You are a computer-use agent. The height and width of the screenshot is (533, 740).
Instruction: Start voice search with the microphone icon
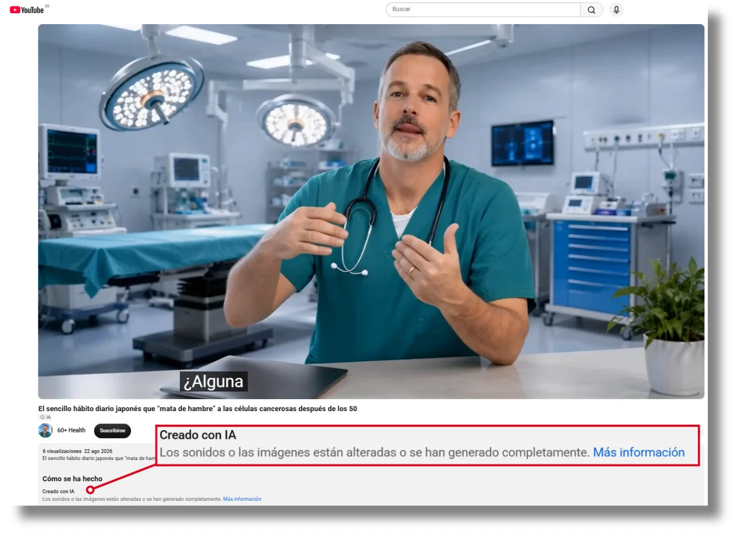(x=616, y=10)
